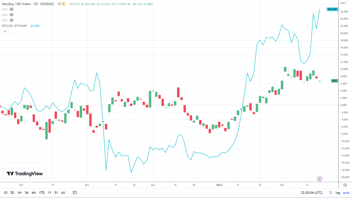Click the first EMA legend label

click(x=5, y=9)
